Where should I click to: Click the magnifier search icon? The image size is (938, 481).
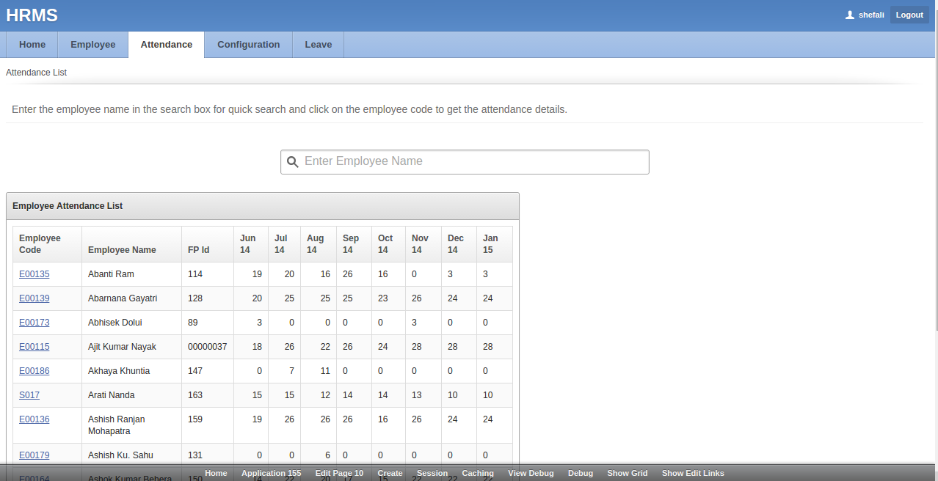pos(292,162)
